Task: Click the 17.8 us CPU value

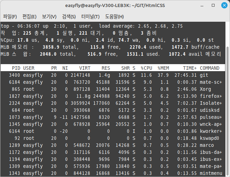Action: coord(28,40)
